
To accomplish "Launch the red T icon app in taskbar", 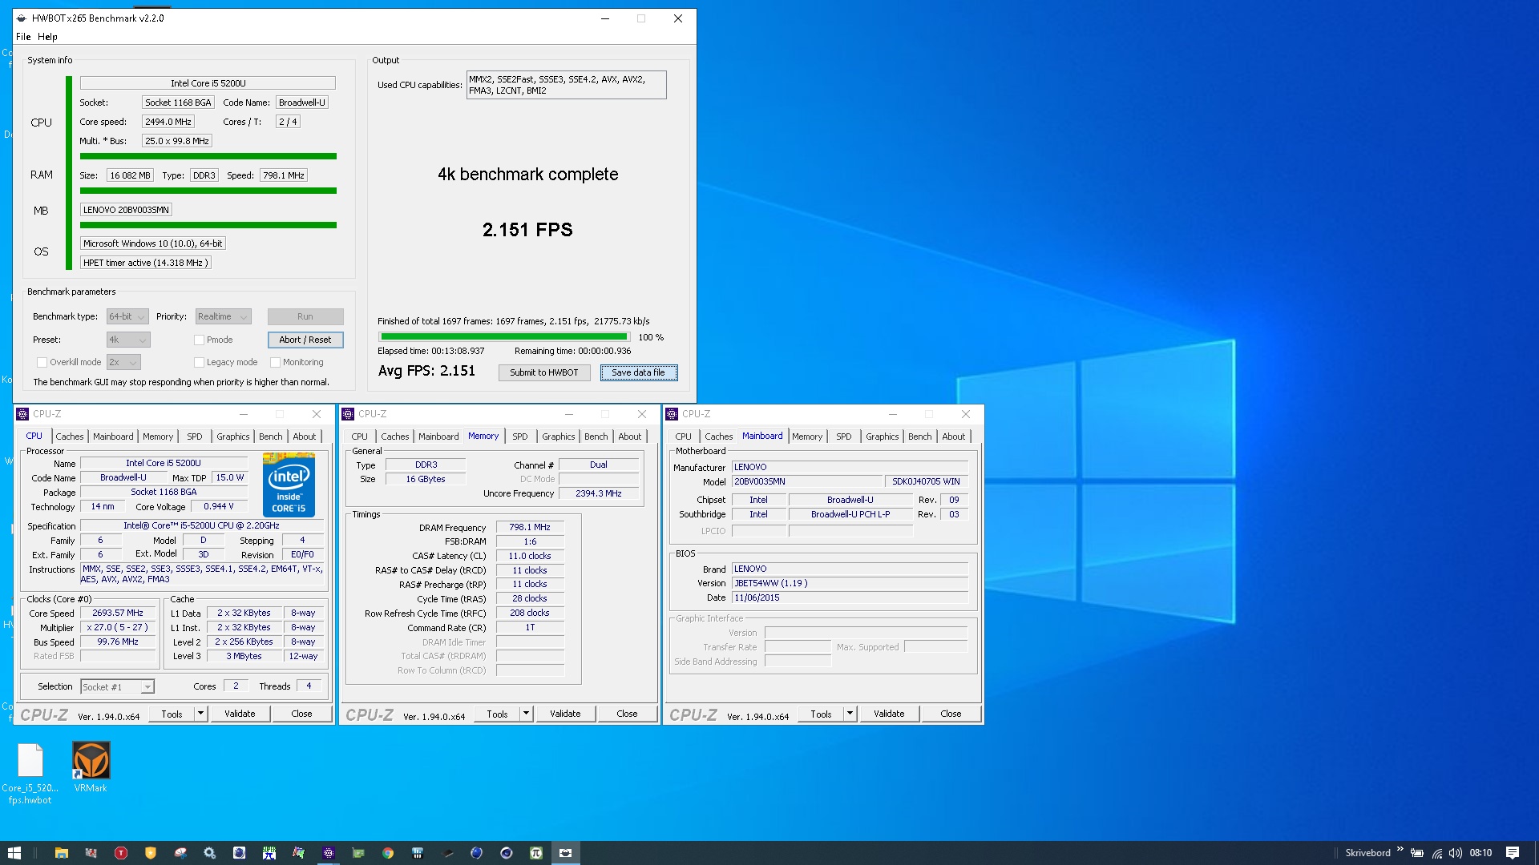I will tap(121, 853).
